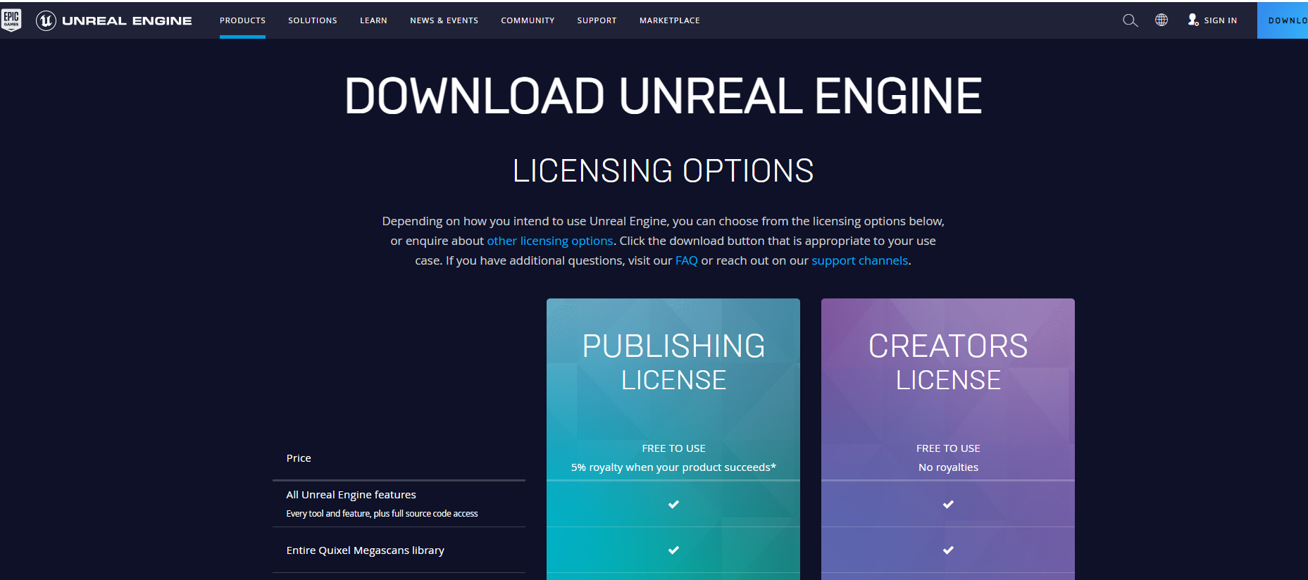This screenshot has width=1308, height=580.
Task: Click Creators checkmark for All Unreal Engine features
Action: 948,504
